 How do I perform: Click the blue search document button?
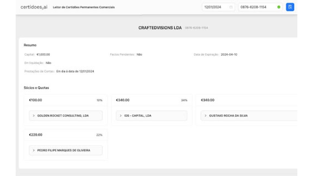[x=290, y=7]
